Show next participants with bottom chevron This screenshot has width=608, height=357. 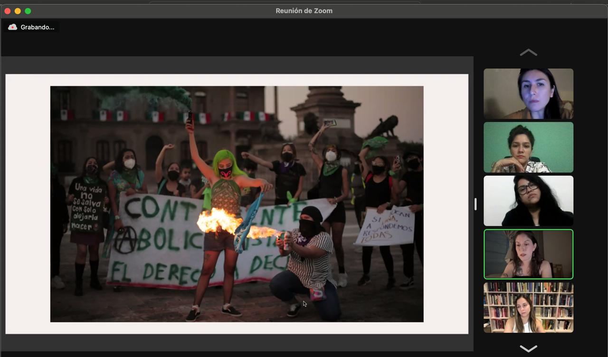(528, 348)
